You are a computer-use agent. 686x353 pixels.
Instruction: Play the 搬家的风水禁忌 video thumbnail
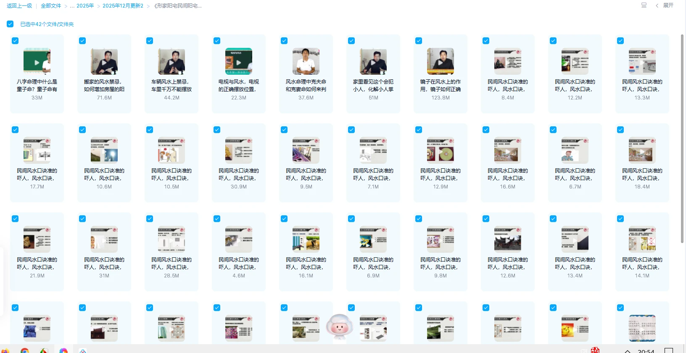[x=104, y=62]
